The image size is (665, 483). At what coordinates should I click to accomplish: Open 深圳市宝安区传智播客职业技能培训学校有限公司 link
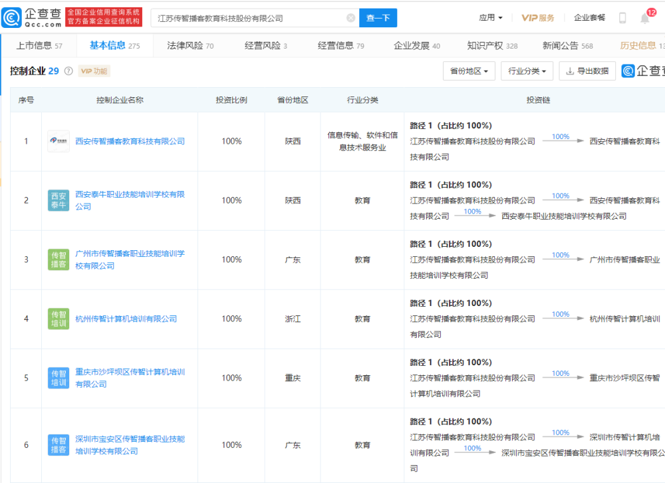130,445
